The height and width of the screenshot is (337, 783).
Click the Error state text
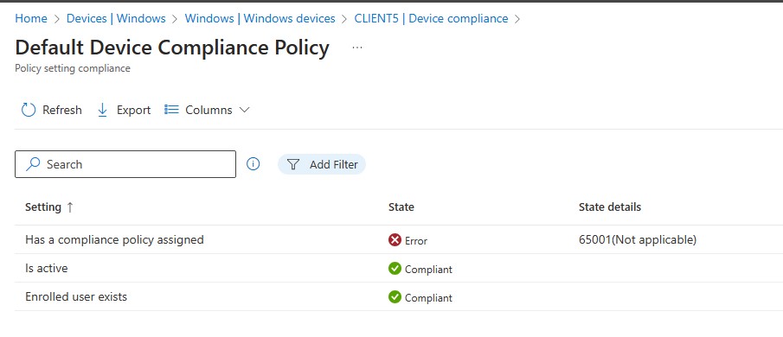tap(416, 241)
